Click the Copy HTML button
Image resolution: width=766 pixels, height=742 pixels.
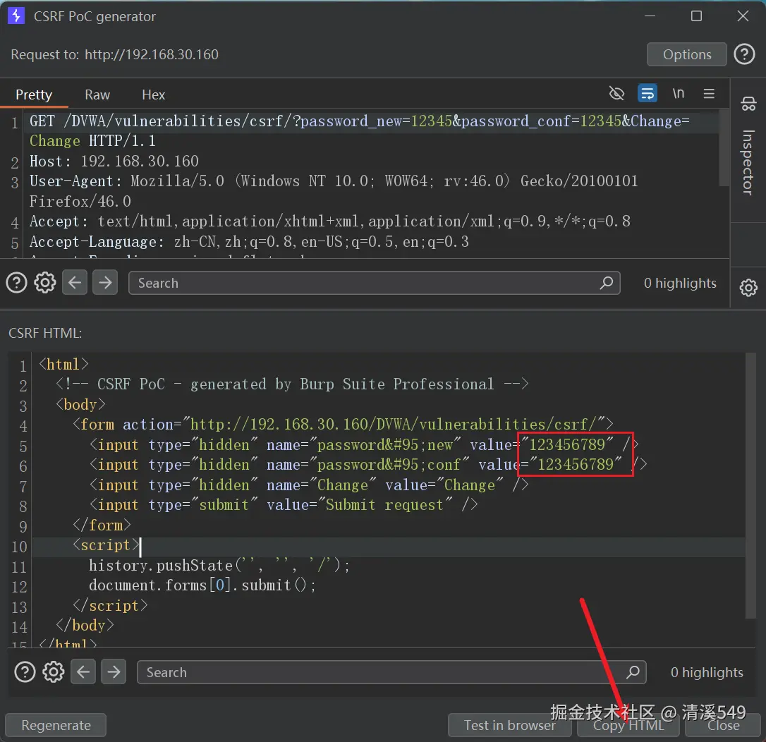(x=628, y=725)
